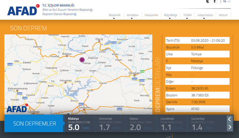Viewport: 239px width, 138px height.
Task: Open Detay link for Malatya 5.0 earthquake
Action: (86, 128)
